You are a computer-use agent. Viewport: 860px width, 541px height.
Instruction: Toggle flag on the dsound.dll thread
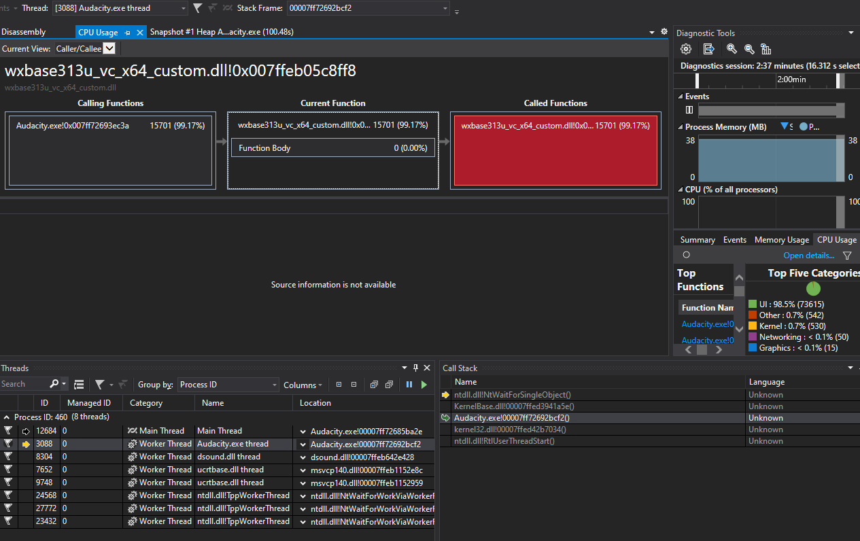tap(8, 456)
